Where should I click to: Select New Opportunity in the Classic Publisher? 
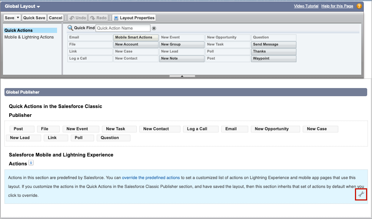[275, 129]
